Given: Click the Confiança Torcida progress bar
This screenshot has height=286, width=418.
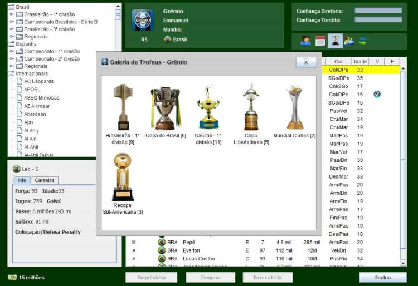Looking at the screenshot, I should (378, 19).
